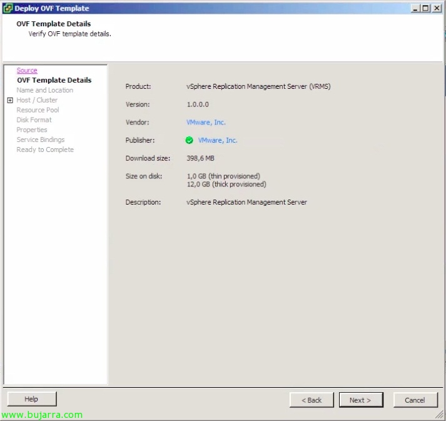Click the Description value vSphere Replication Management Server

pos(246,202)
